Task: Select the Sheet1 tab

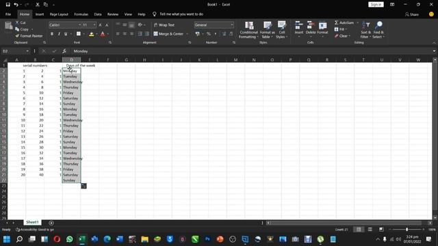Action: point(32,222)
